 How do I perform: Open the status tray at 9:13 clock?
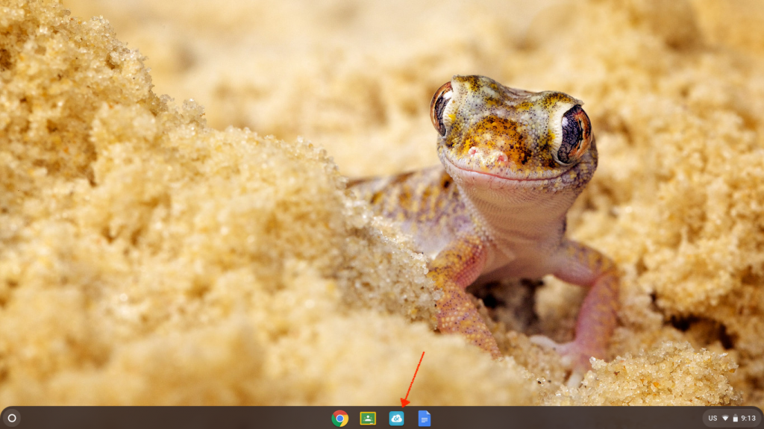(748, 419)
